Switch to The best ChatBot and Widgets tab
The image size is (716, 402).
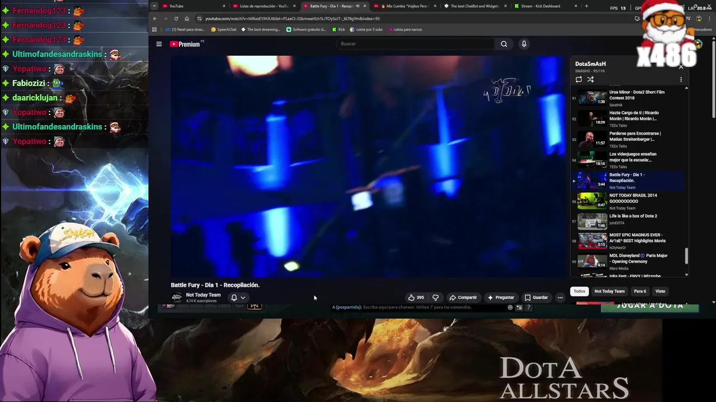[x=474, y=6]
